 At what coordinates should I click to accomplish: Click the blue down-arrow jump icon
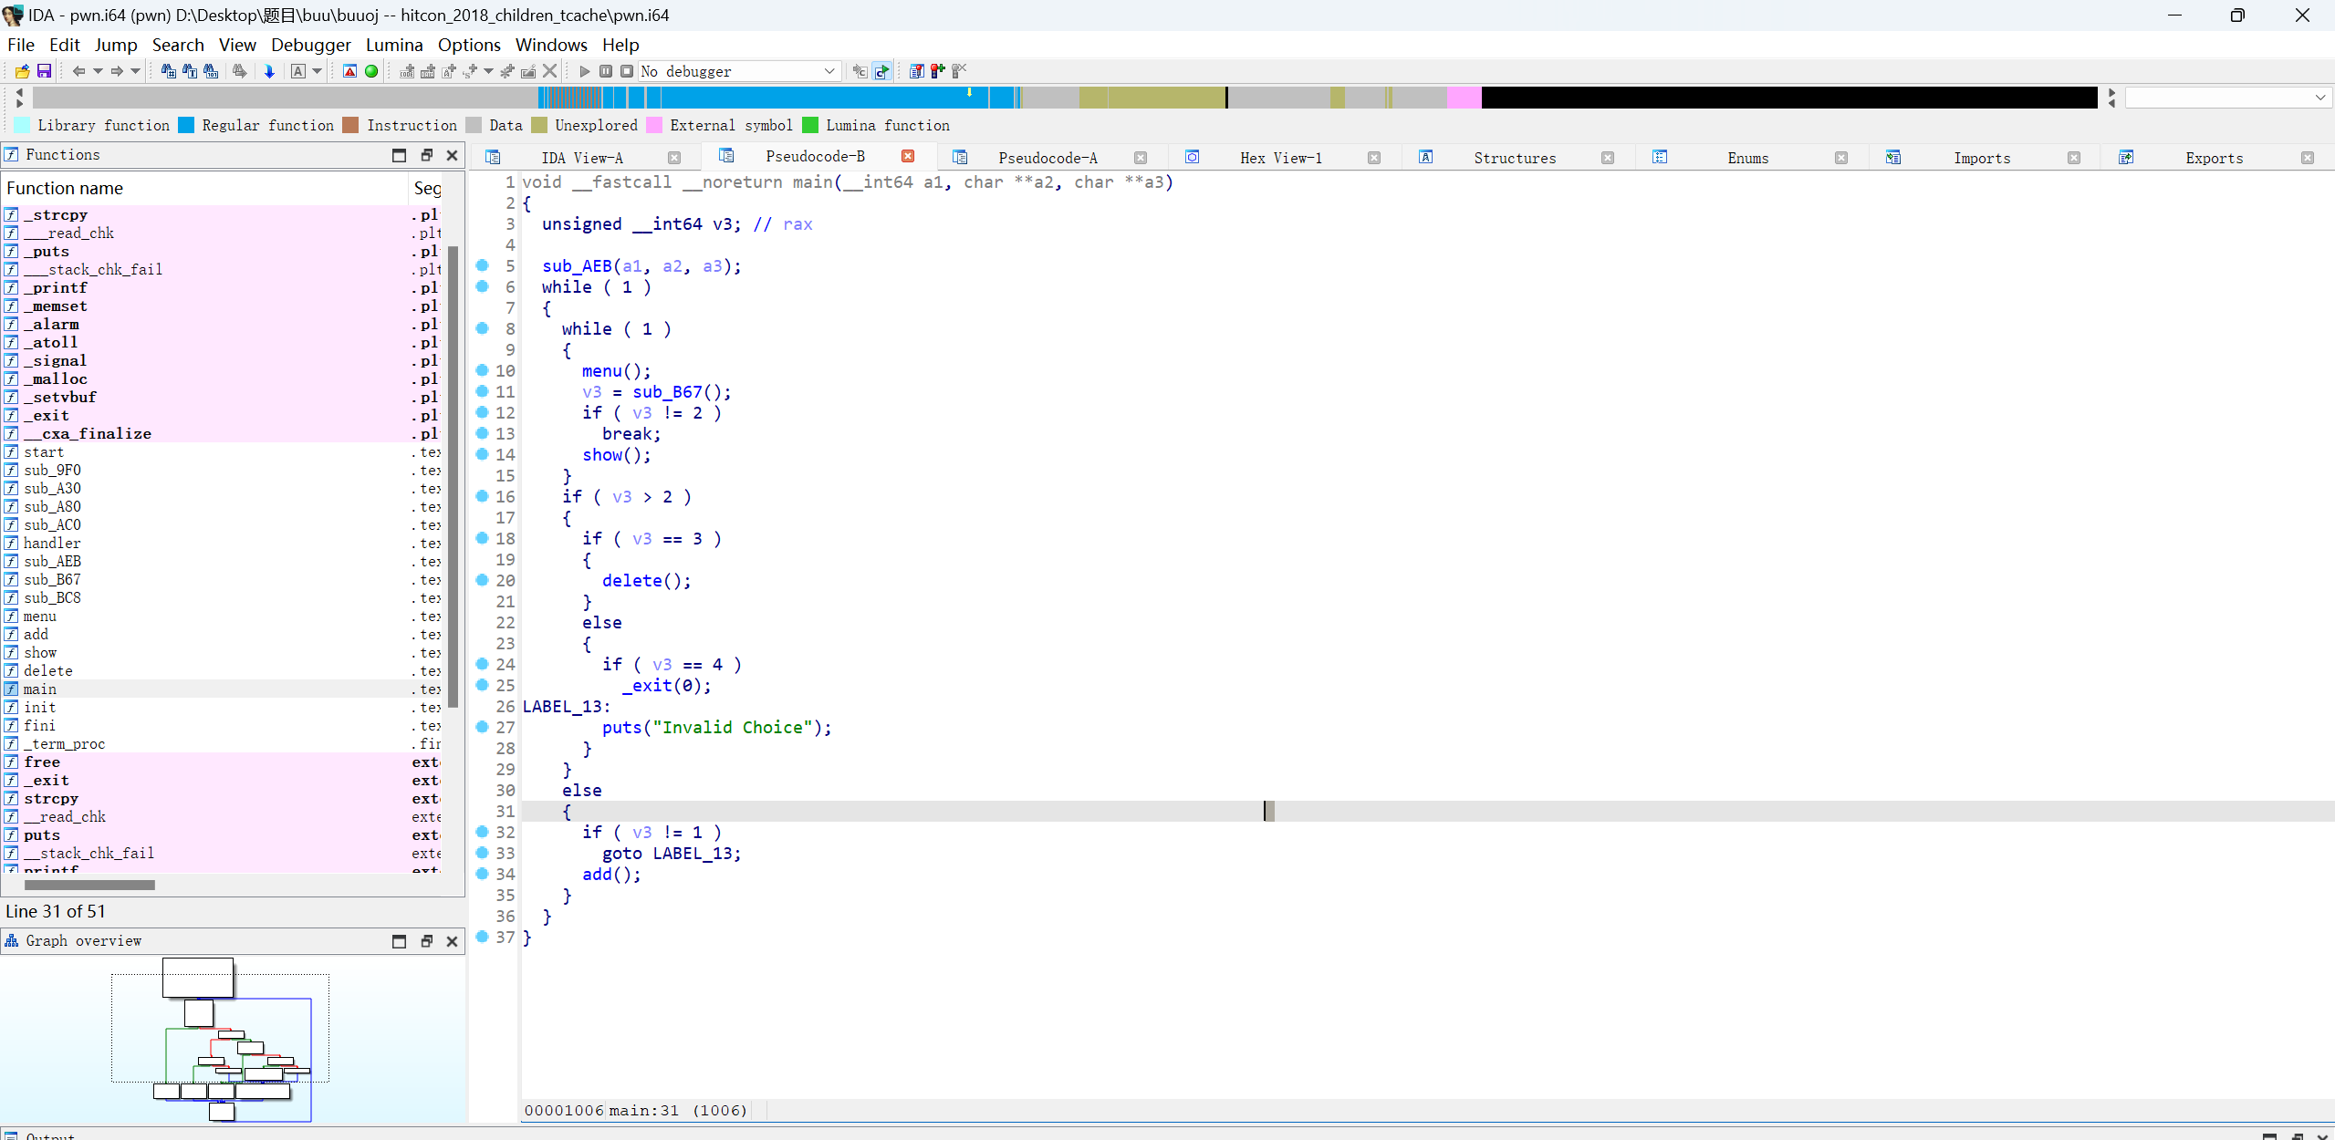[269, 71]
